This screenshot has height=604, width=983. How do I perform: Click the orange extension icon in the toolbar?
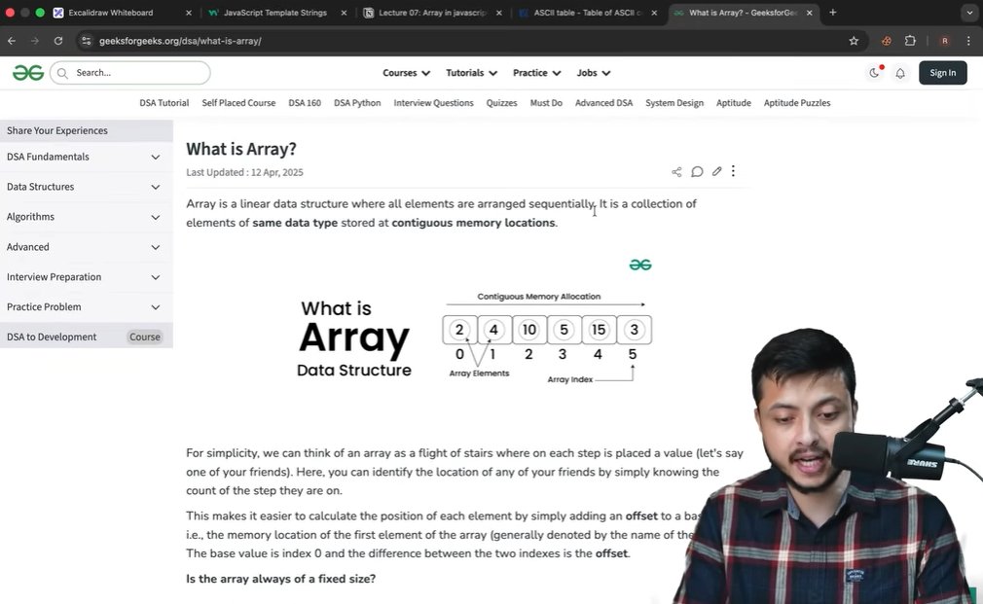(887, 41)
